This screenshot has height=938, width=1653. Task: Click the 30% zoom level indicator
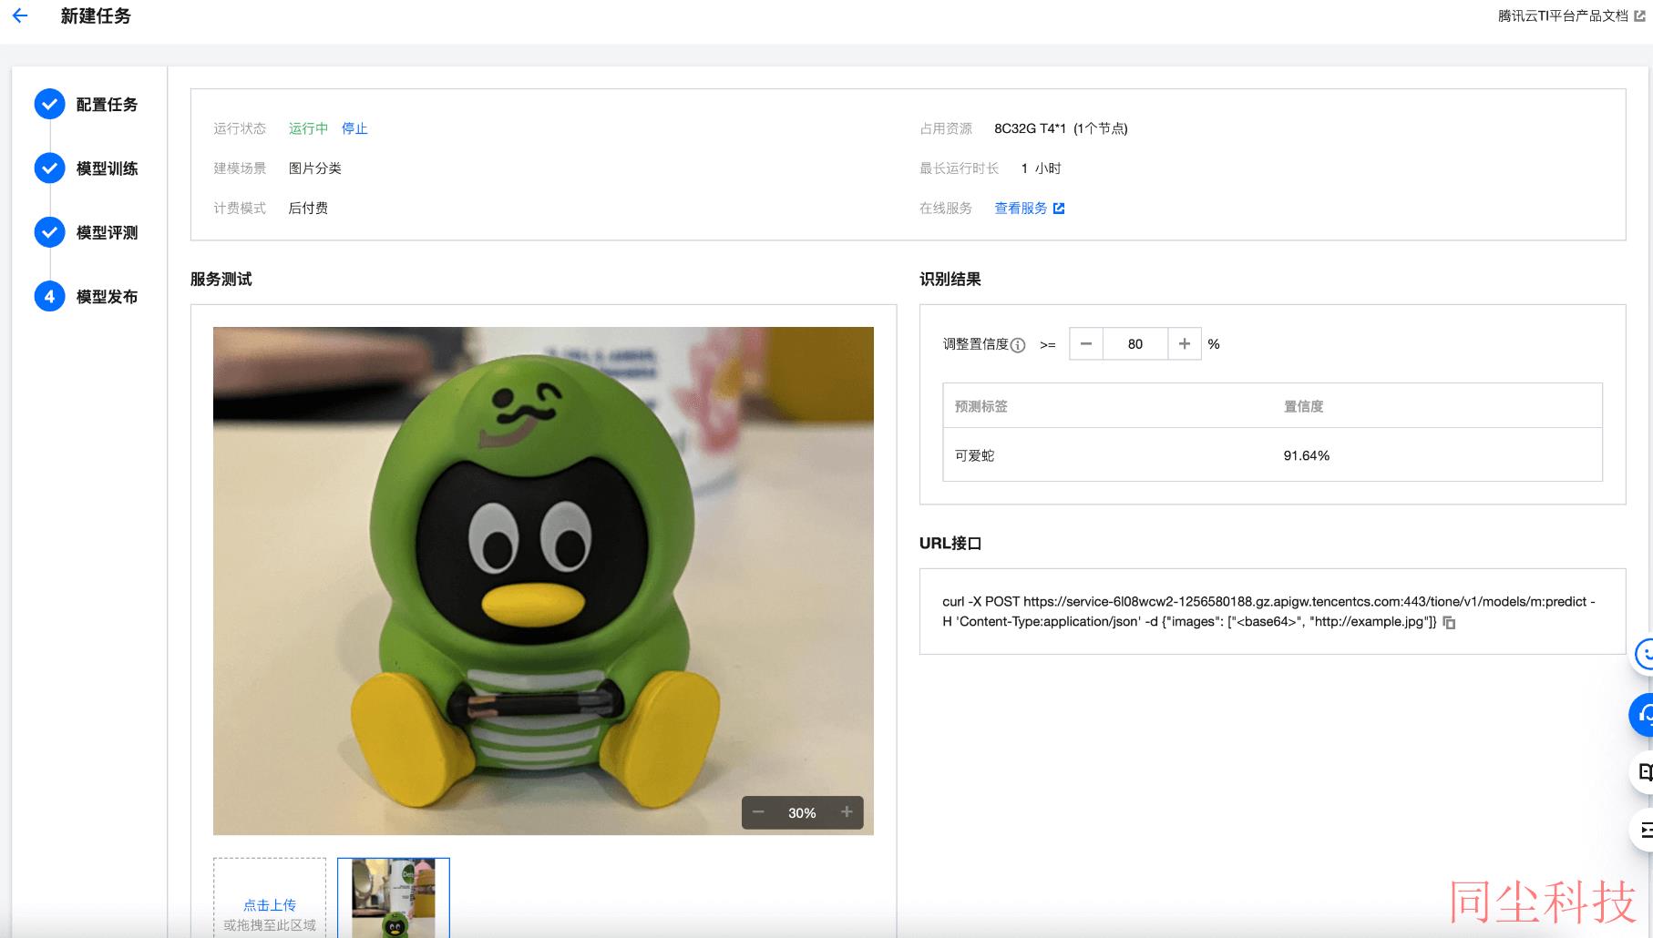(802, 813)
